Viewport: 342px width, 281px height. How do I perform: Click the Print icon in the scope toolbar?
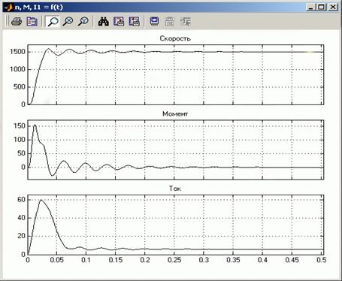pyautogui.click(x=17, y=22)
